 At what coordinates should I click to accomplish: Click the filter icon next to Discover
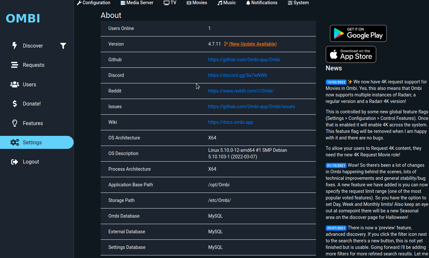tap(63, 46)
